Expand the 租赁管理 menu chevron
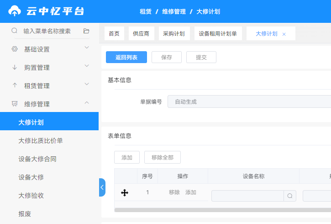331x224 pixels. point(87,84)
